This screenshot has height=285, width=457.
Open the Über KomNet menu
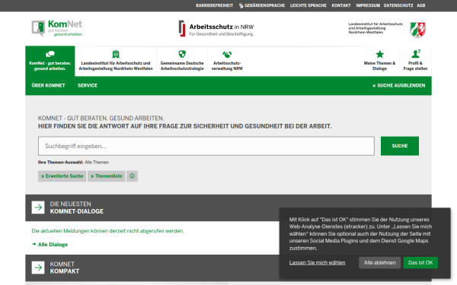(x=49, y=85)
